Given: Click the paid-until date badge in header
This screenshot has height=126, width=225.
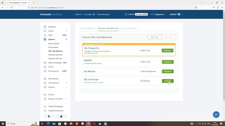Looking at the screenshot, I should [x=141, y=14].
